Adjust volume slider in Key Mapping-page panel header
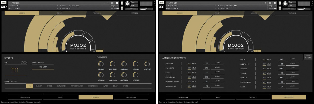This screenshot has height=104, width=314. pos(304,9)
